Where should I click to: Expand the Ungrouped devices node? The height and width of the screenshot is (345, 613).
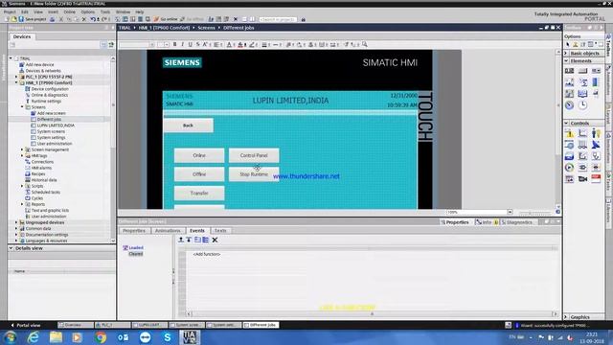click(16, 222)
